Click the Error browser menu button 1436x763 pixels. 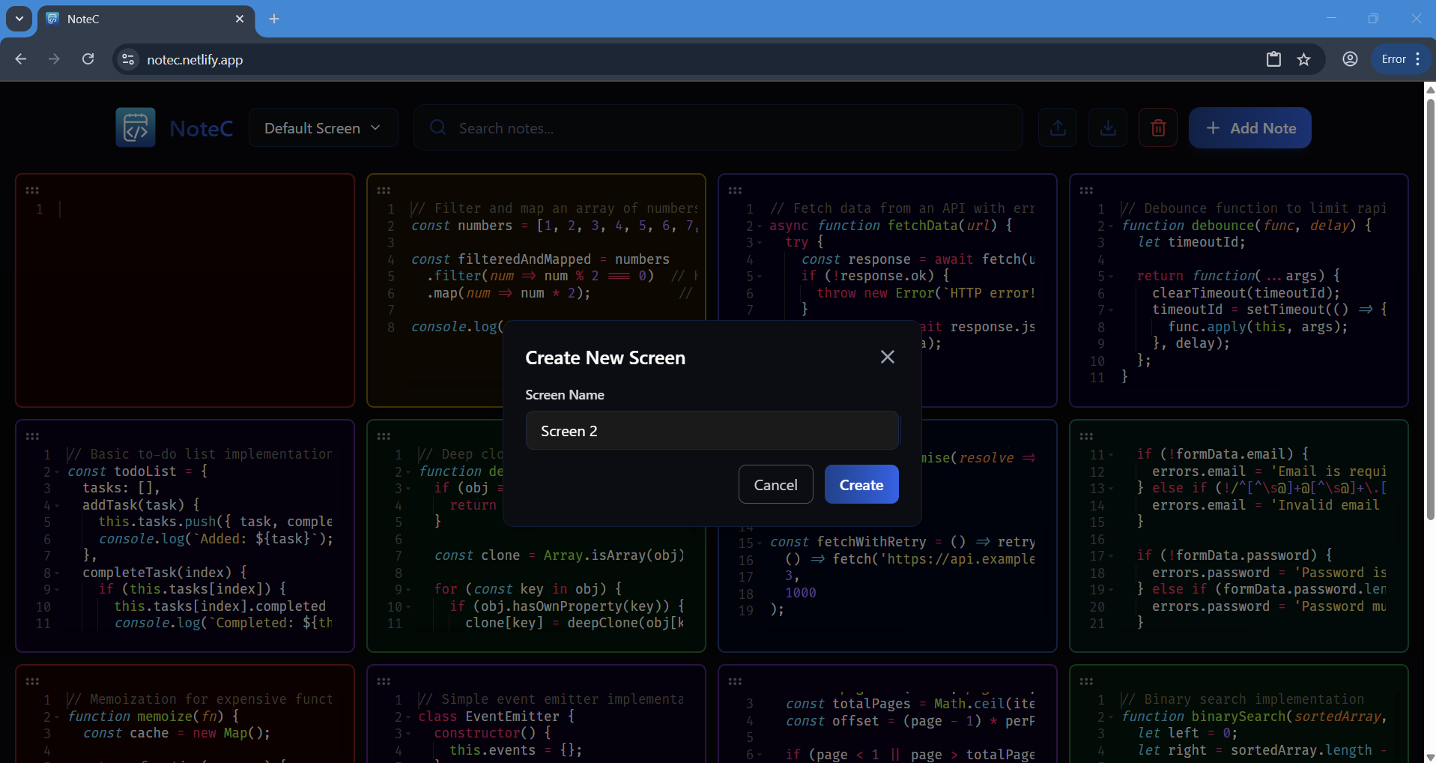[1401, 59]
